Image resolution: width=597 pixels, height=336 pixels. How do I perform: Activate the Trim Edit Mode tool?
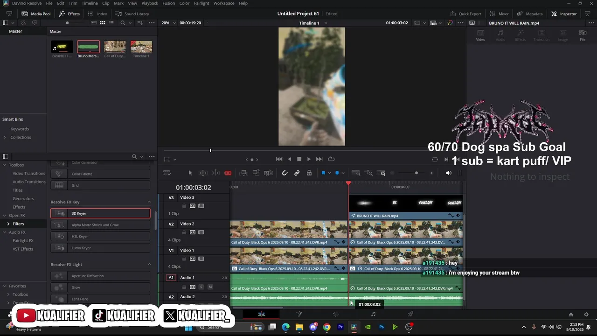203,173
